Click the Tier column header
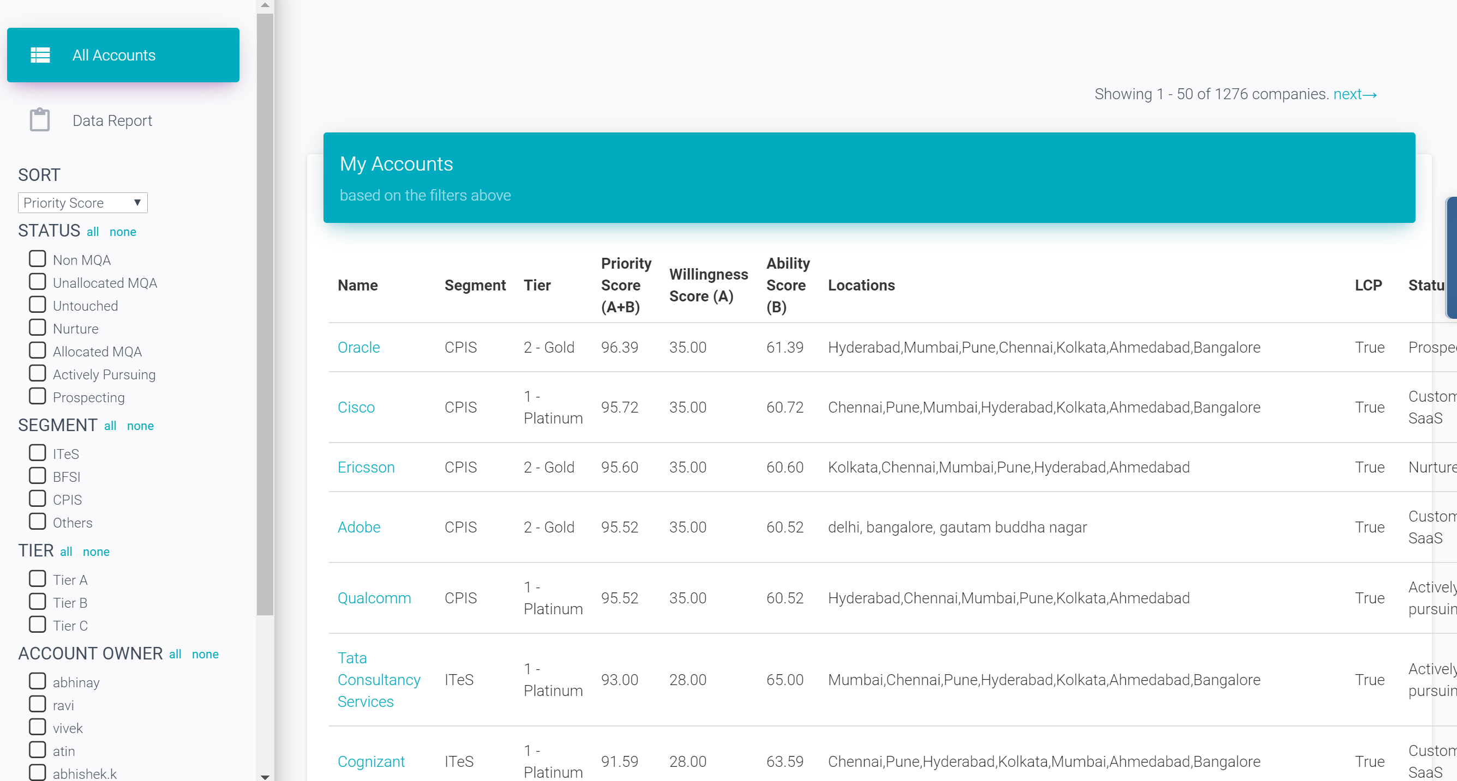Viewport: 1457px width, 781px height. coord(537,286)
